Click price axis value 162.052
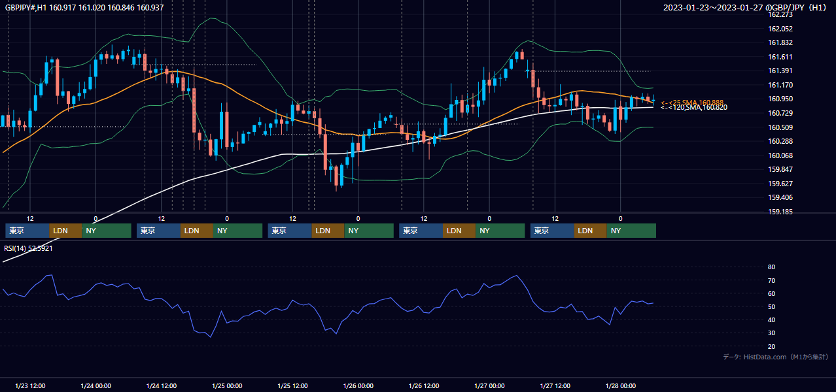The width and height of the screenshot is (836, 392). pyautogui.click(x=780, y=29)
